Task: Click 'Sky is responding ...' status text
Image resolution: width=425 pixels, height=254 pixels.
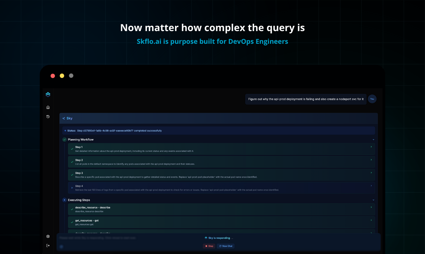Action: tap(221, 238)
